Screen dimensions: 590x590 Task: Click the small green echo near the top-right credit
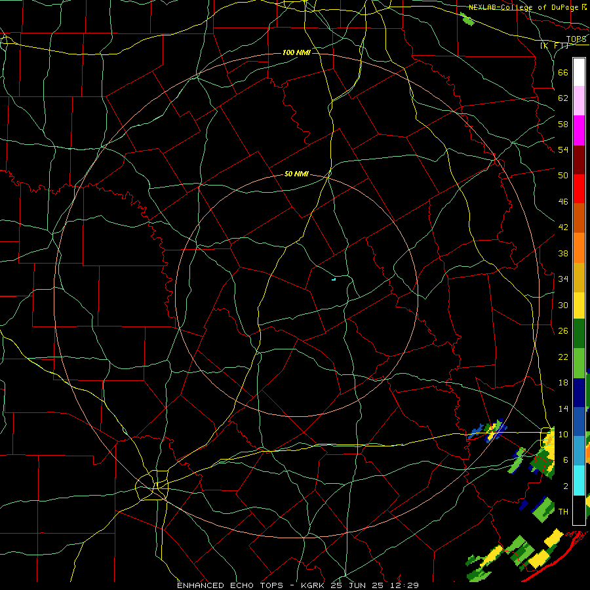click(x=467, y=19)
